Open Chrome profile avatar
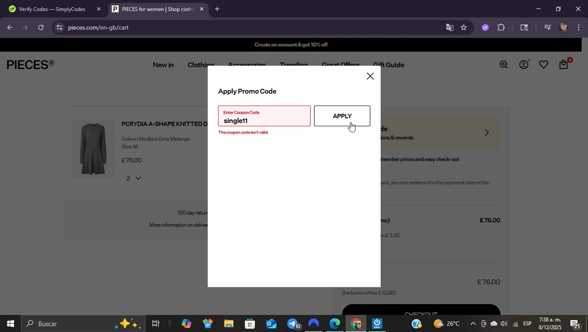Viewport: 588px width, 332px height. tap(563, 27)
